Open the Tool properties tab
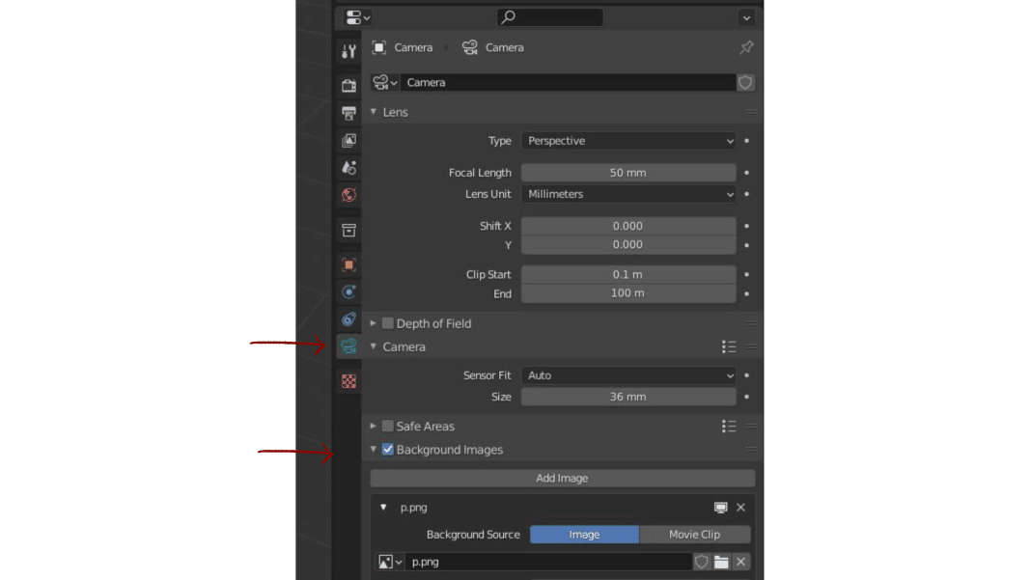Image resolution: width=1031 pixels, height=580 pixels. pos(348,51)
